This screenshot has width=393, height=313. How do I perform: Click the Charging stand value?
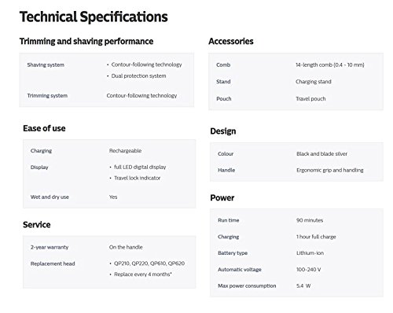(x=314, y=82)
